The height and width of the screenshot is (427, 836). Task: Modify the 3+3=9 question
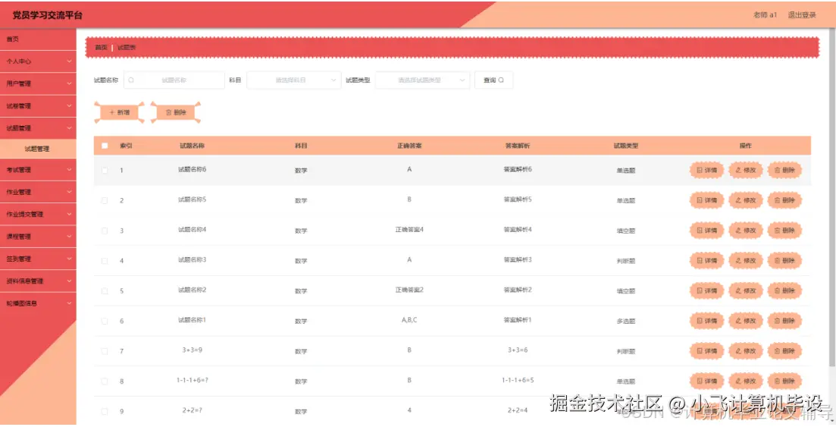click(x=745, y=351)
